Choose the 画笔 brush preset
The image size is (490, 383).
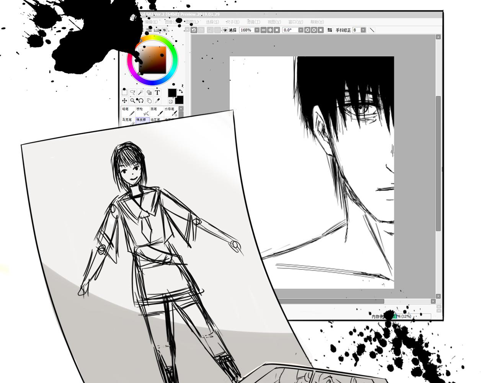157,111
